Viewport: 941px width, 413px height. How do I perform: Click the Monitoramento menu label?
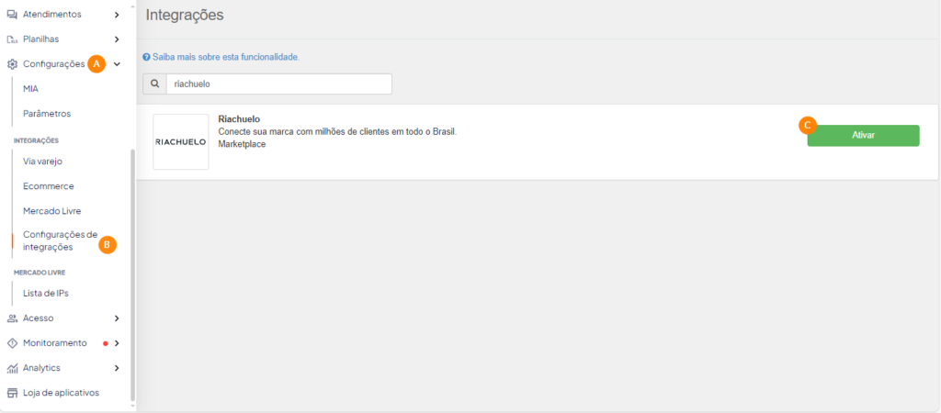(x=54, y=343)
